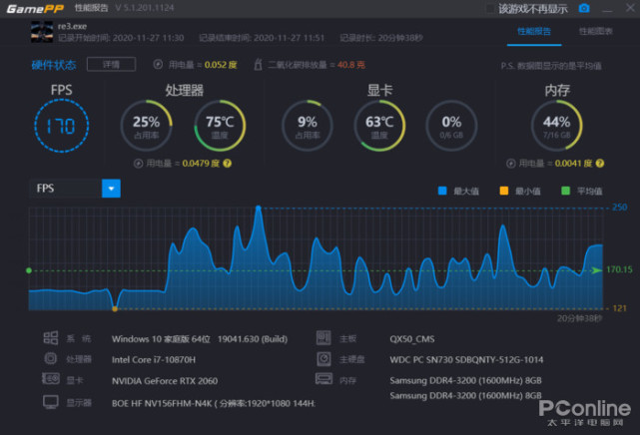Click the CPU 75℃ temperature gauge
This screenshot has height=435, width=640.
coord(220,126)
